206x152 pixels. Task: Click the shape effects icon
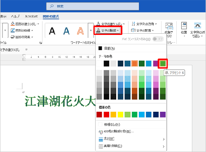pos(13,37)
